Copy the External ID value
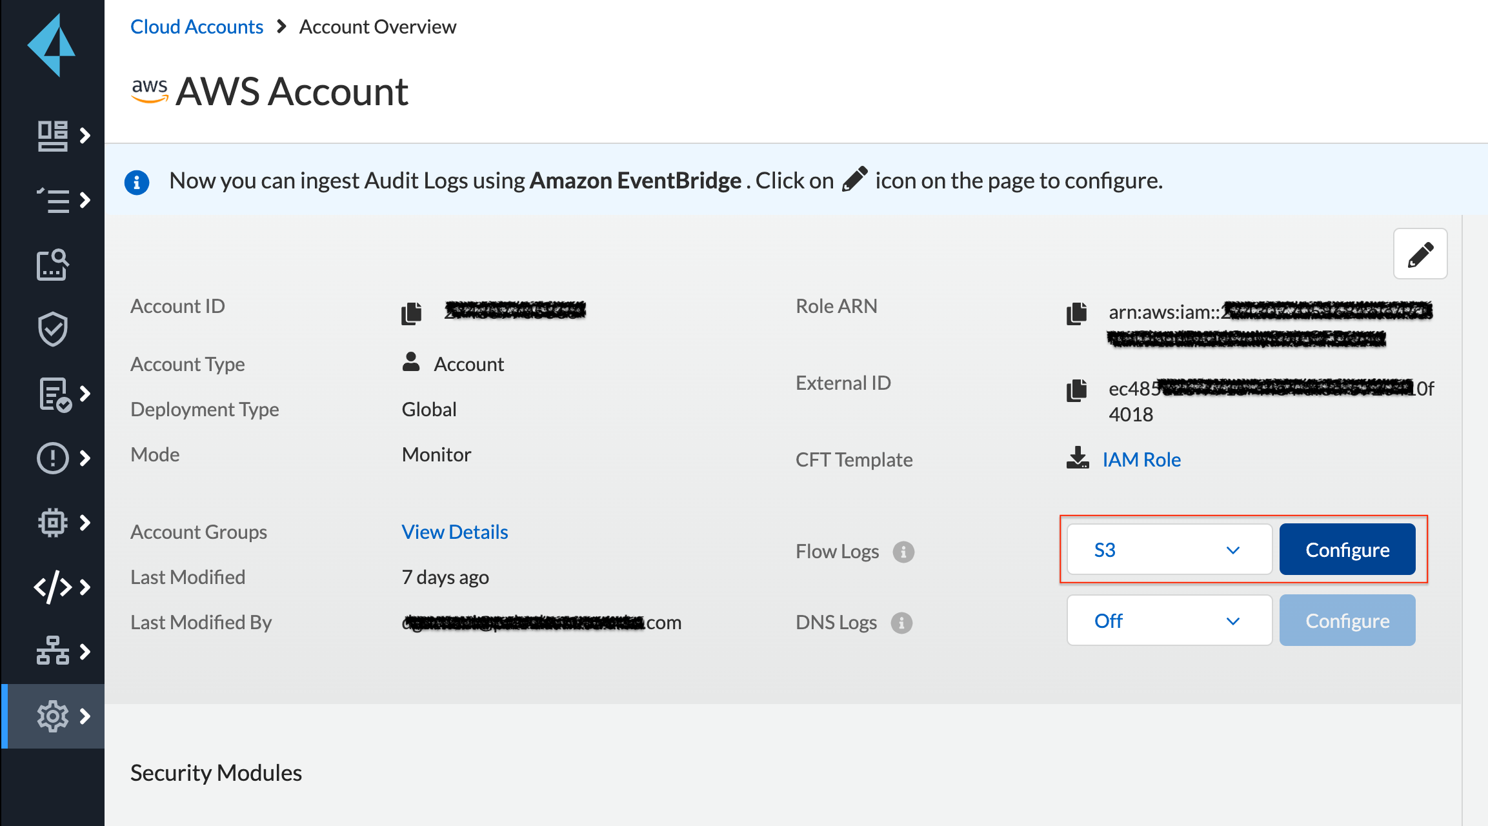This screenshot has height=826, width=1488. [x=1076, y=390]
